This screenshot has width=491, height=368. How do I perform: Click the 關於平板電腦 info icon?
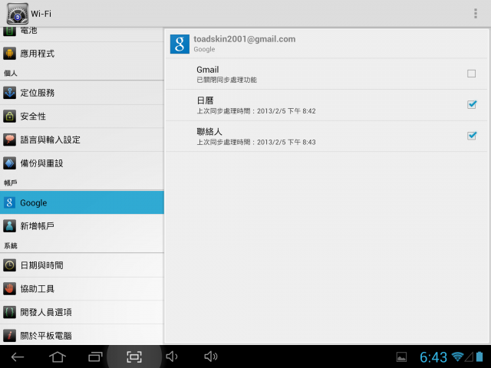tap(9, 336)
